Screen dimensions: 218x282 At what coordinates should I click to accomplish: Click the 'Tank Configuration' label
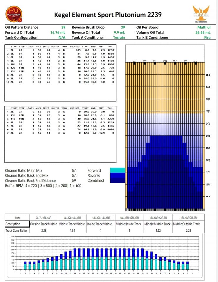(21, 38)
